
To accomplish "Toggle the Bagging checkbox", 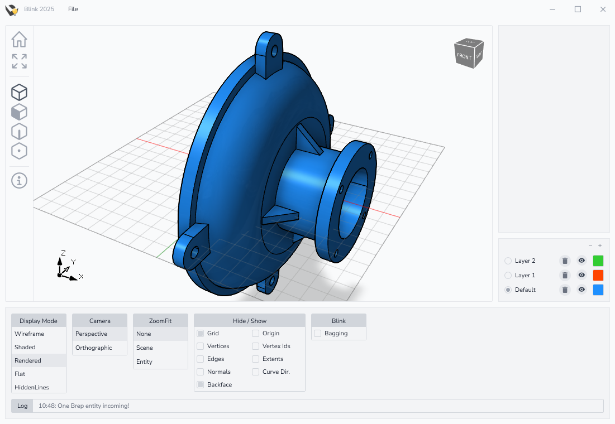I will [318, 333].
